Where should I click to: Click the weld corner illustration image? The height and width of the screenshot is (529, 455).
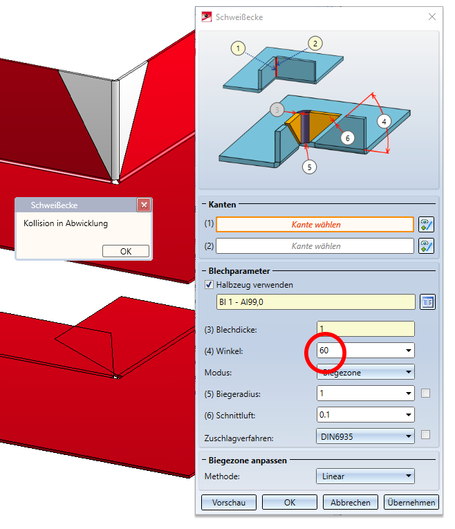[319, 110]
